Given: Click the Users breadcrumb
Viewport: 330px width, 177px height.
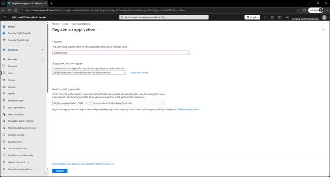Looking at the screenshot, I should [65, 24].
